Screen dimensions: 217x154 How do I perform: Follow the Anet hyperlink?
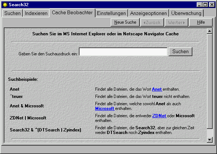click(157, 89)
